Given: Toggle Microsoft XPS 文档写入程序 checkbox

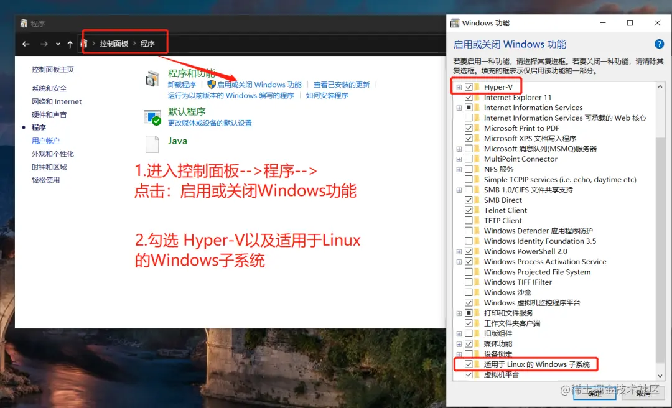Looking at the screenshot, I should (x=469, y=139).
